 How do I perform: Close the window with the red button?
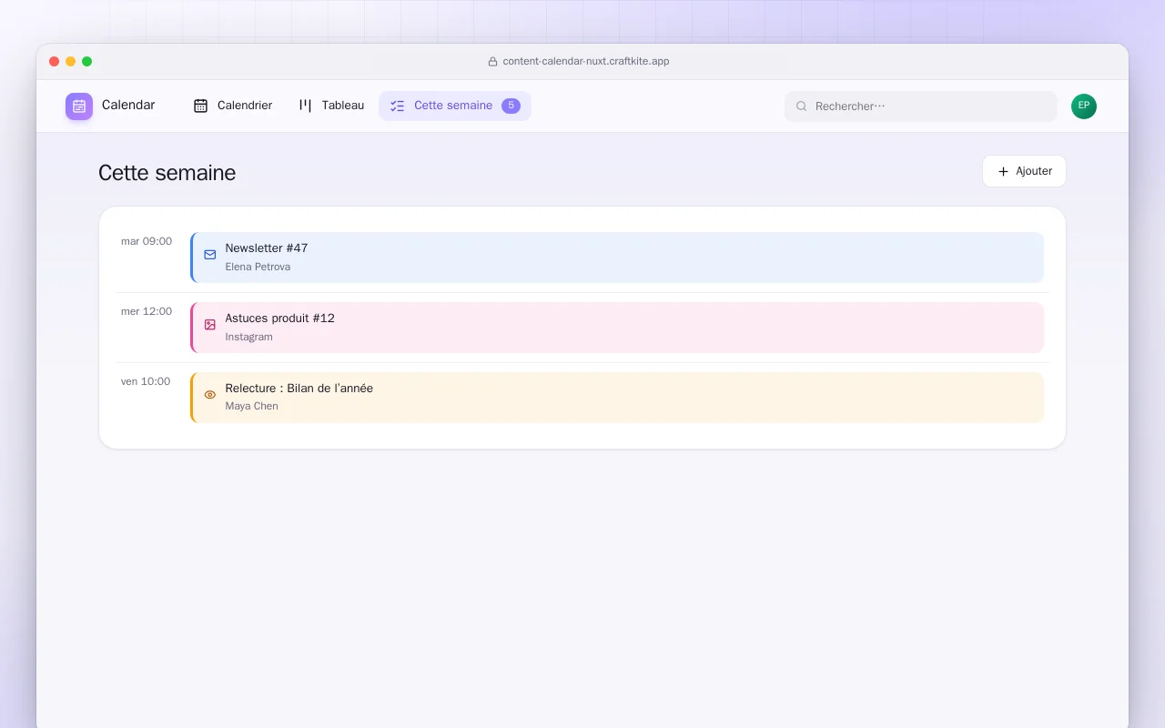pyautogui.click(x=55, y=62)
